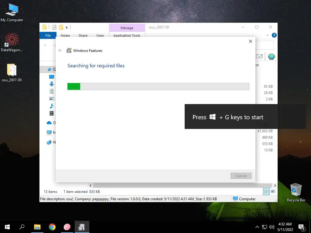The height and width of the screenshot is (233, 311).
Task: Click the green progress bar
Action: pyautogui.click(x=158, y=86)
